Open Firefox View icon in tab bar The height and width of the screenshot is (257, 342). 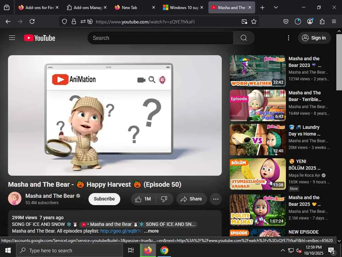(x=7, y=7)
